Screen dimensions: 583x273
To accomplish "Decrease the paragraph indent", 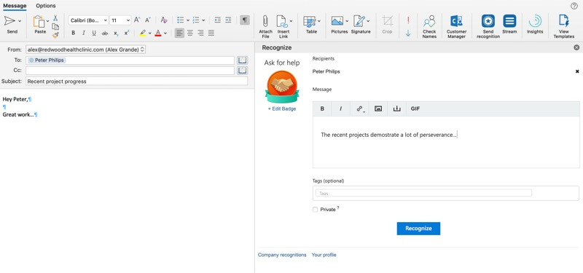I will pos(217,20).
